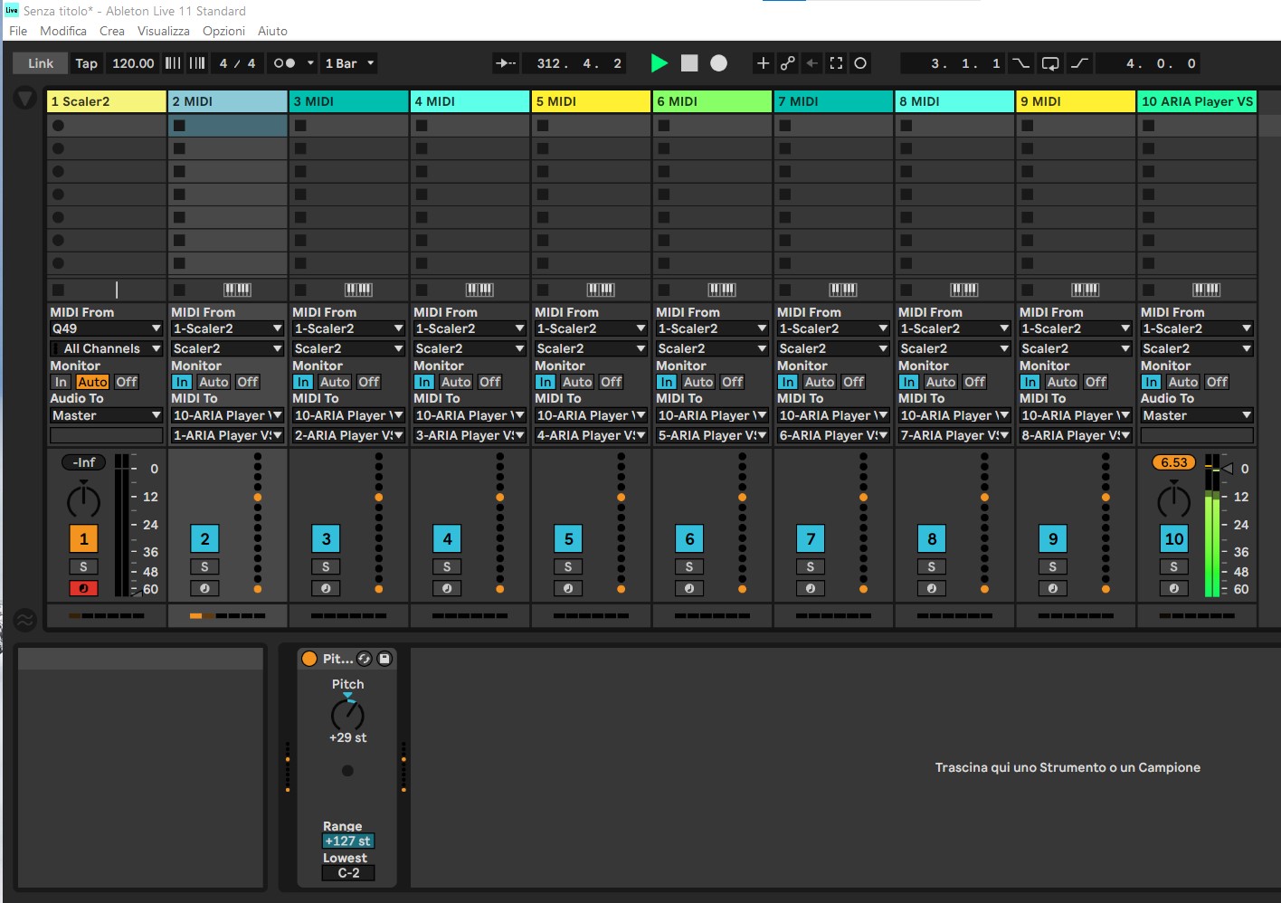Open track 2 MIDI From 1-Scaler2 dropdown
The height and width of the screenshot is (903, 1281).
228,328
